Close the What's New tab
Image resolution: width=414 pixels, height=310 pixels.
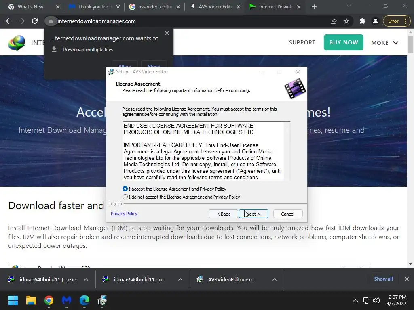(58, 7)
